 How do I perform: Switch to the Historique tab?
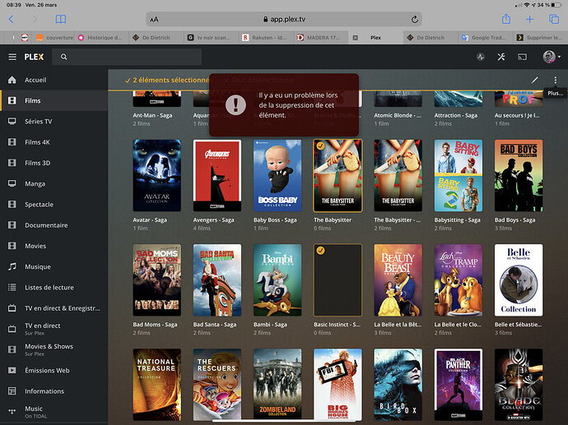[x=101, y=38]
